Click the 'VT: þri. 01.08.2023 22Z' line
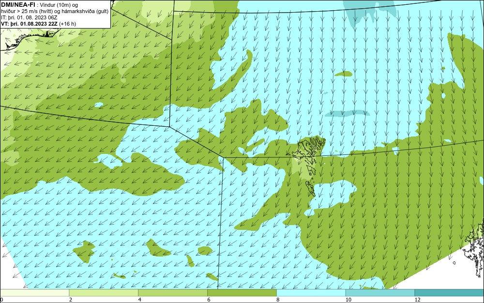Screen dimensions: 484x303 point(38,24)
